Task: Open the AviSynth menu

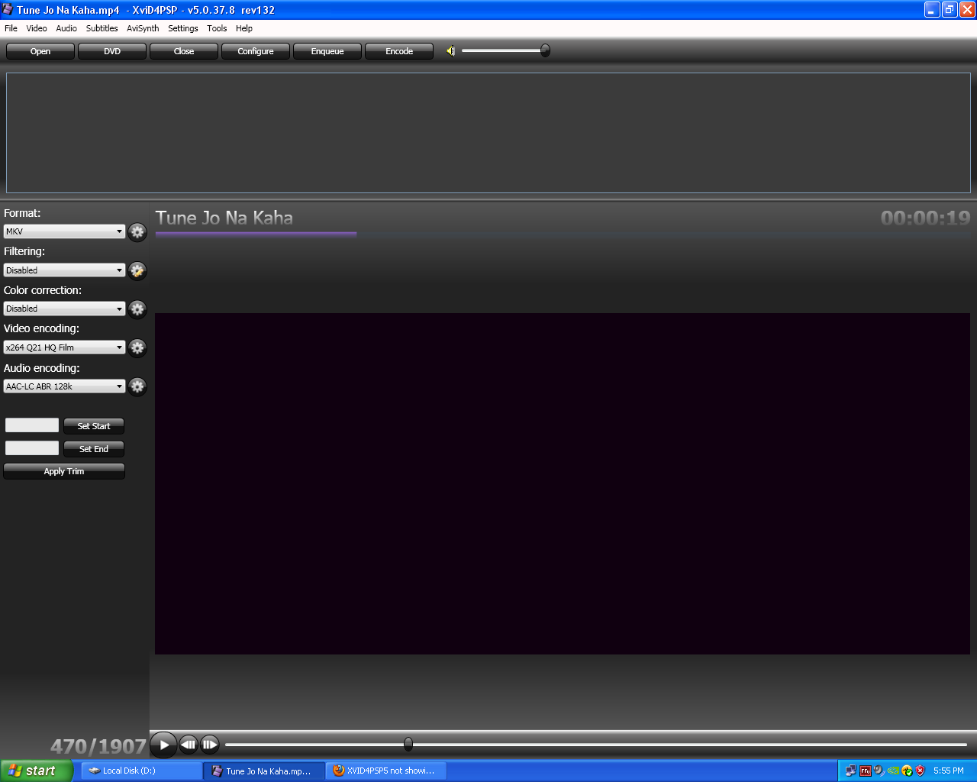Action: (x=143, y=28)
